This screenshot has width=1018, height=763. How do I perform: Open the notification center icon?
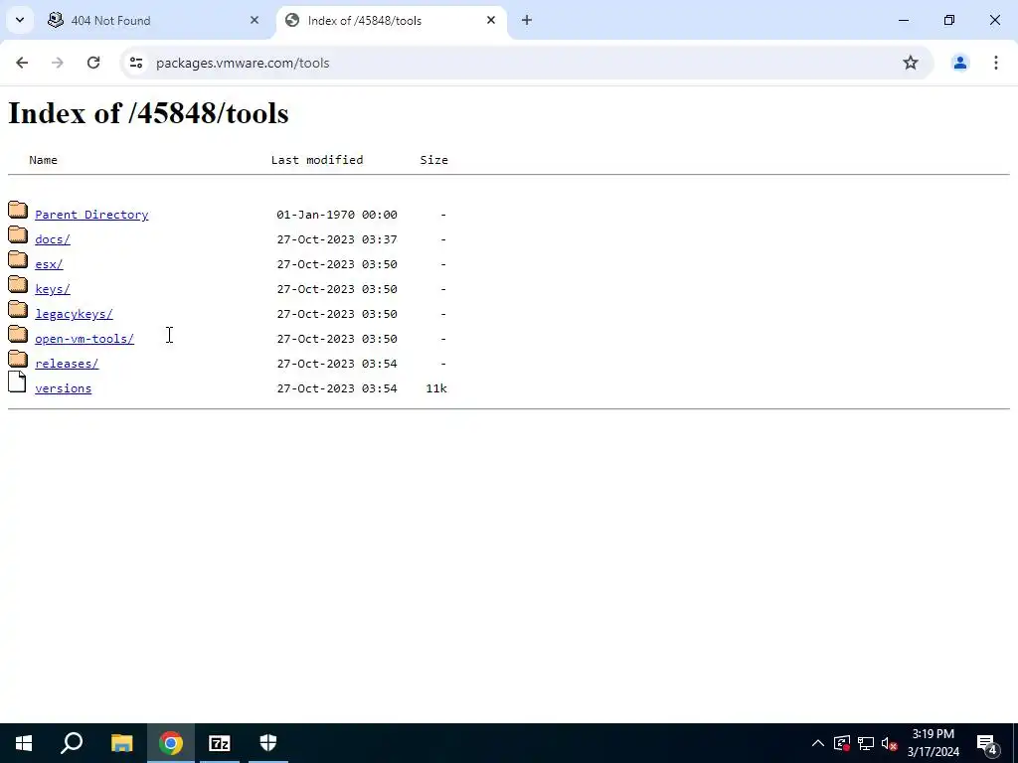[987, 743]
